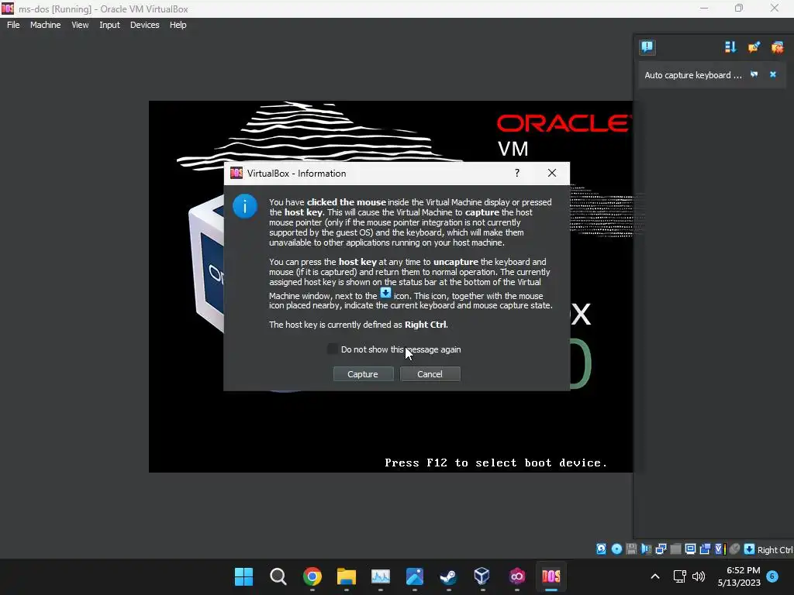
Task: Open the notification count badge
Action: point(772,576)
